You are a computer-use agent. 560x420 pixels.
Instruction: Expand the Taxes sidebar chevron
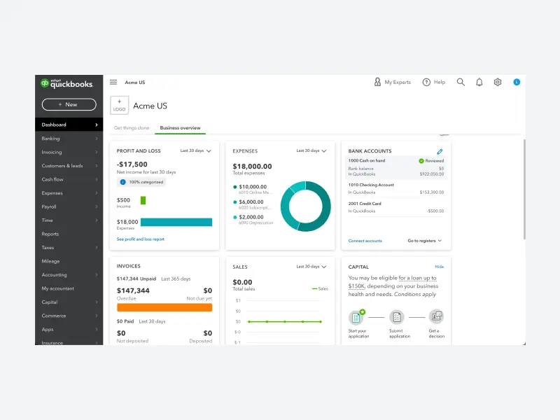pyautogui.click(x=97, y=248)
